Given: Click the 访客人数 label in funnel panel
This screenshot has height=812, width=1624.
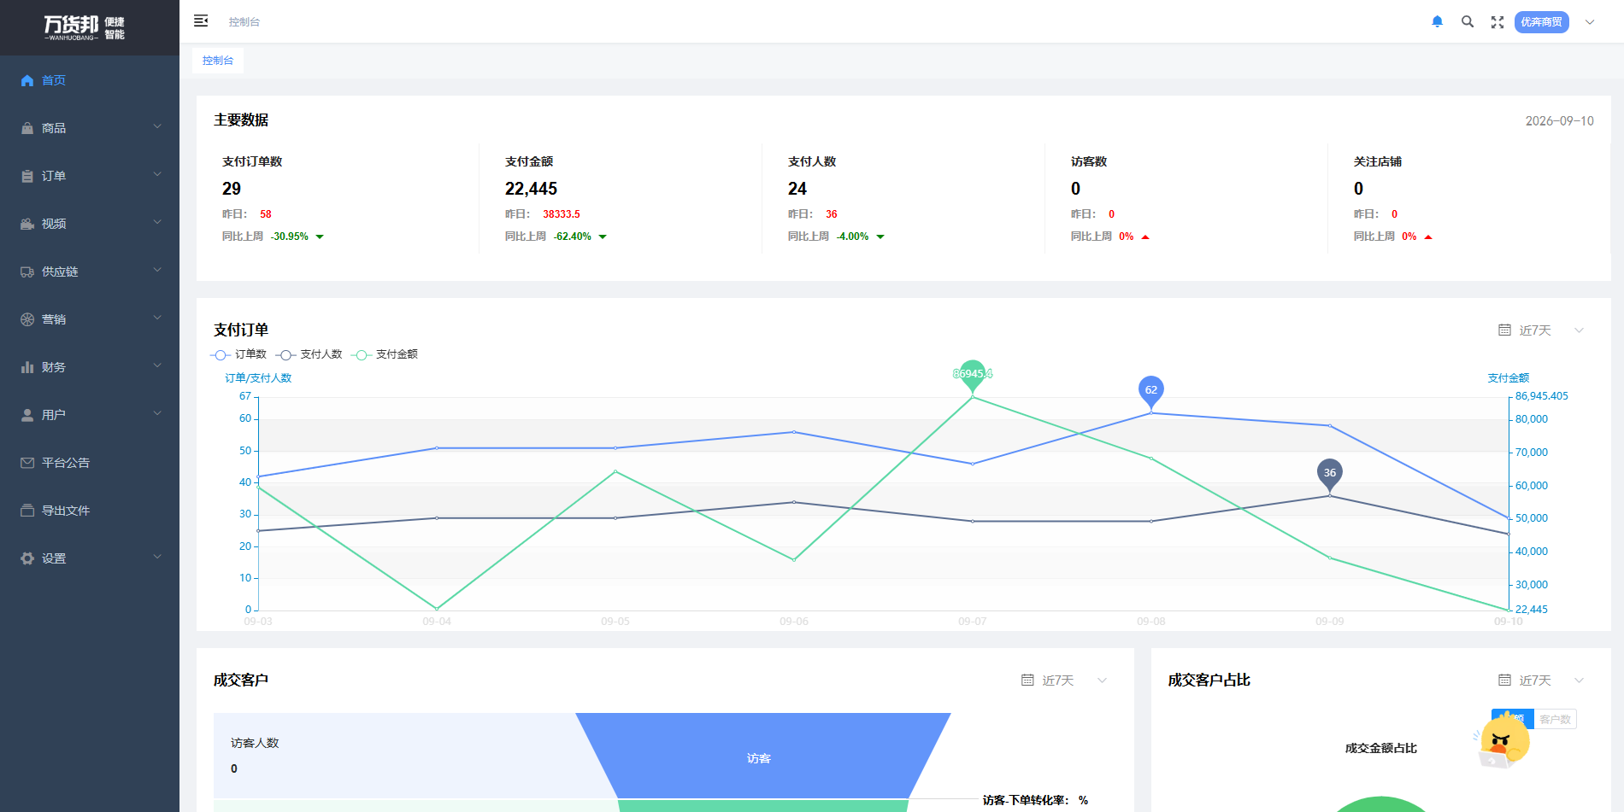Looking at the screenshot, I should pos(255,743).
